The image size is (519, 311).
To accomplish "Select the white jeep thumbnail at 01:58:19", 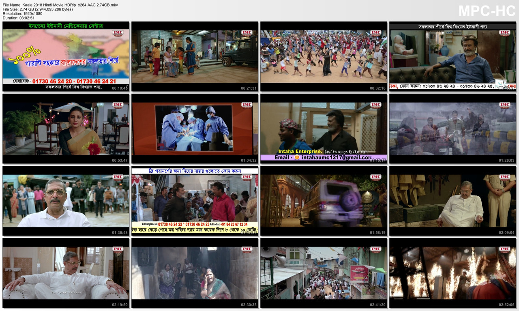I will pyautogui.click(x=324, y=201).
